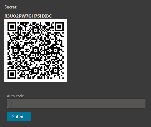
Task: Click the horizontal divider above Auth code
Action: [x=76, y=87]
